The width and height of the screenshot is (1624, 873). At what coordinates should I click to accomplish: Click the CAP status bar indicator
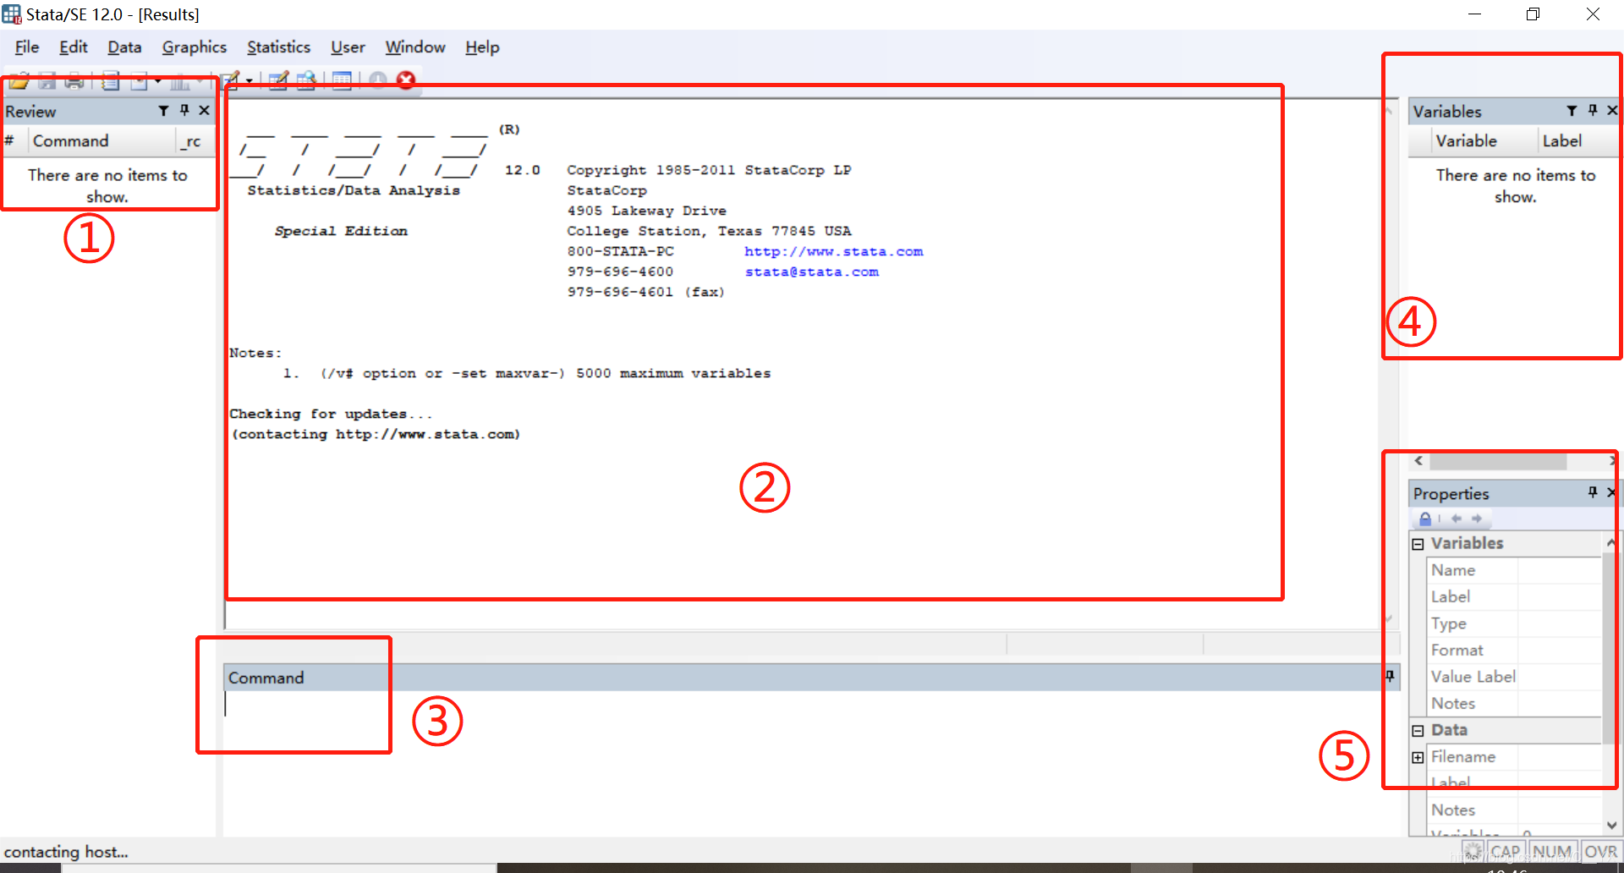pos(1505,851)
